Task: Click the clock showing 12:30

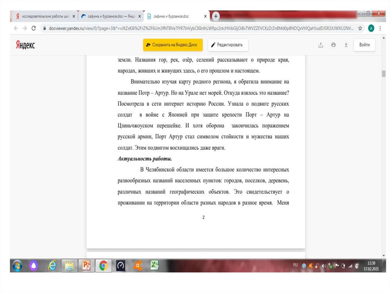Action: pyautogui.click(x=371, y=263)
